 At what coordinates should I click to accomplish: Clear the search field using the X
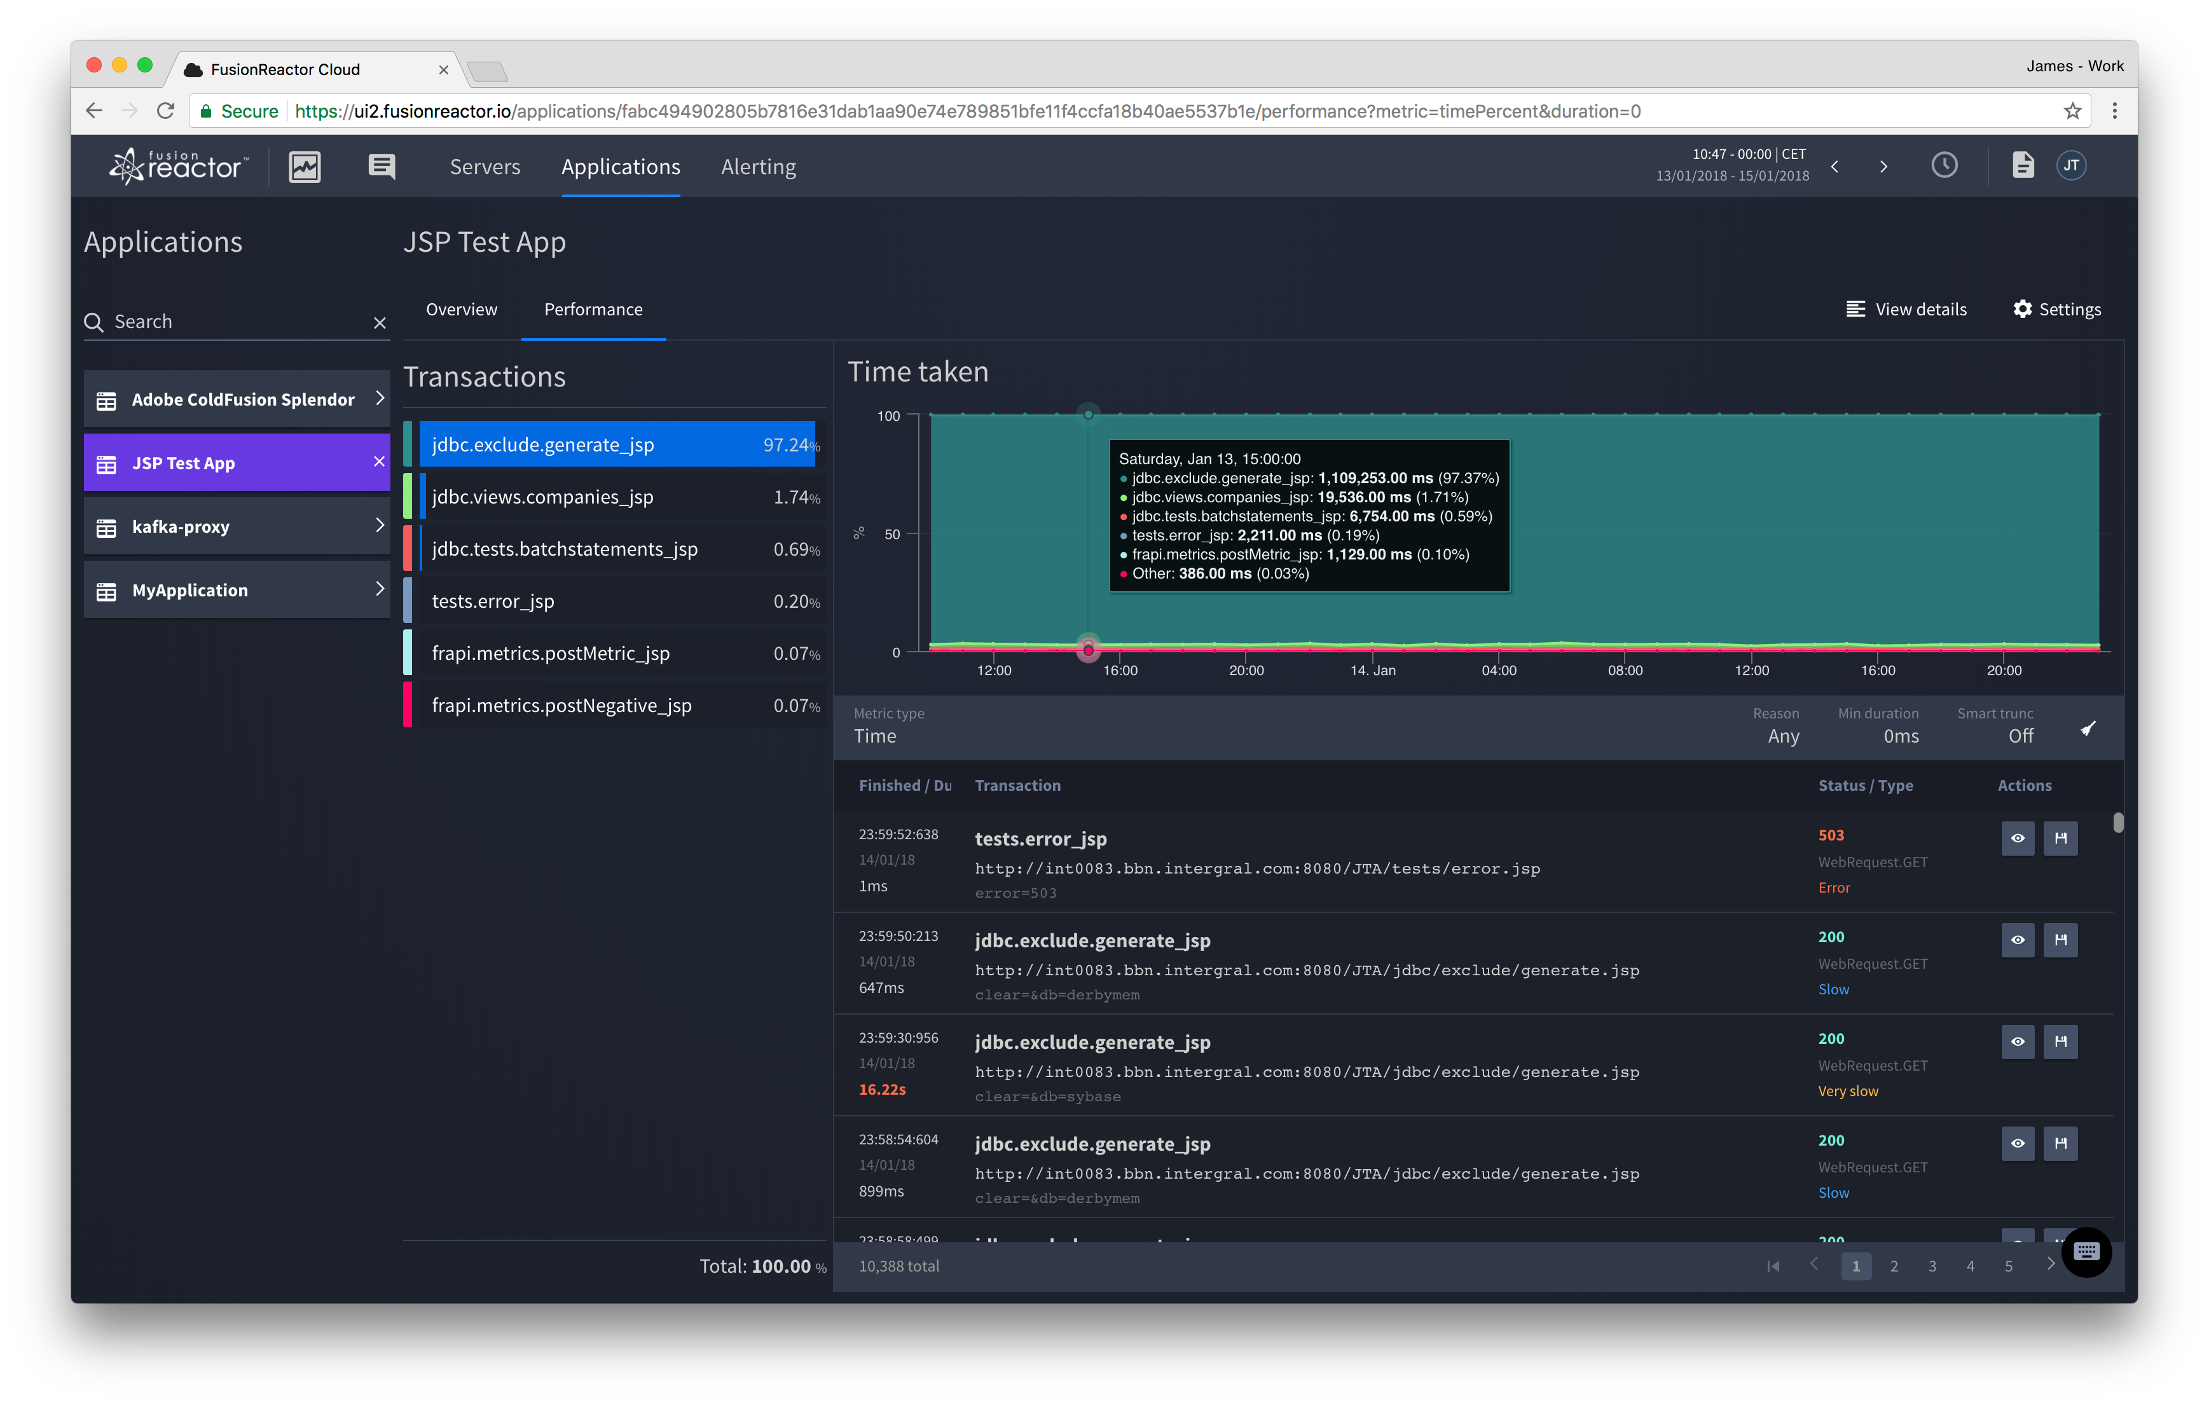coord(380,322)
